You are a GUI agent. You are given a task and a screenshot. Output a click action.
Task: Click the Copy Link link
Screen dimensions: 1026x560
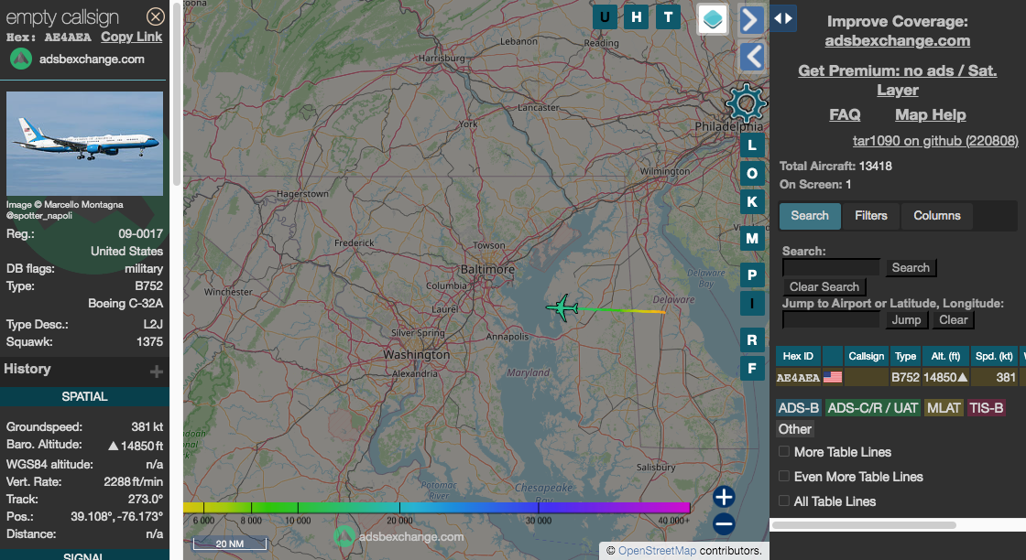132,37
